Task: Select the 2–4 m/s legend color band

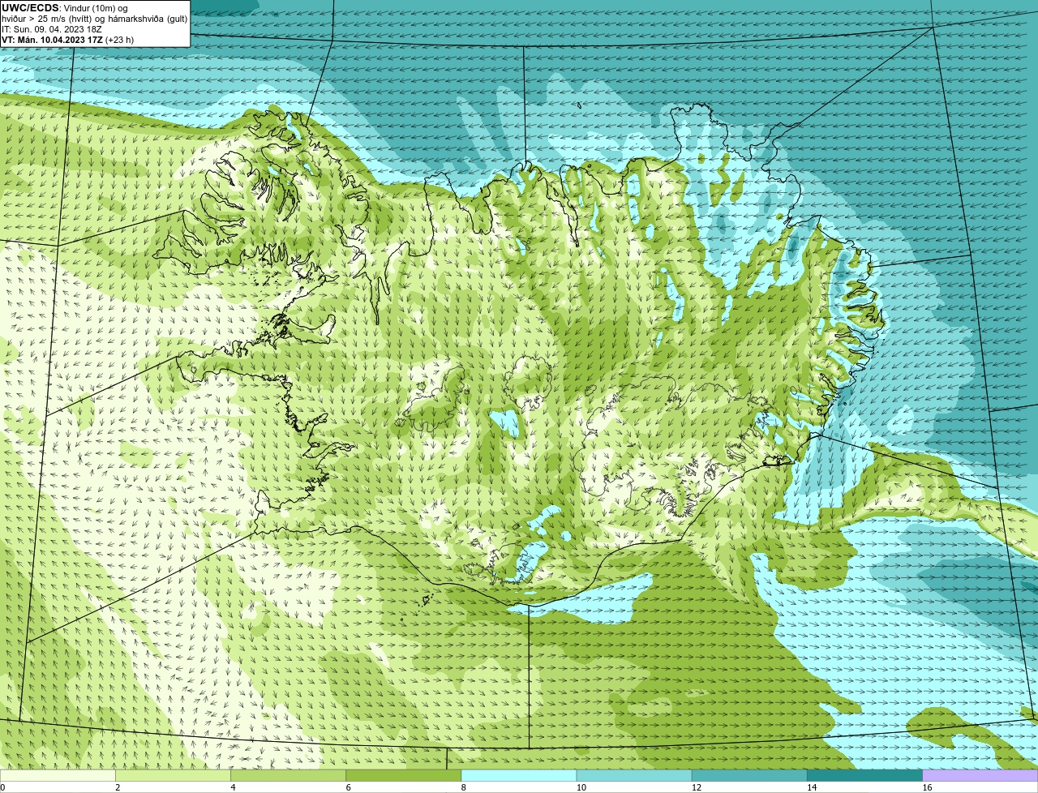Action: pyautogui.click(x=174, y=775)
